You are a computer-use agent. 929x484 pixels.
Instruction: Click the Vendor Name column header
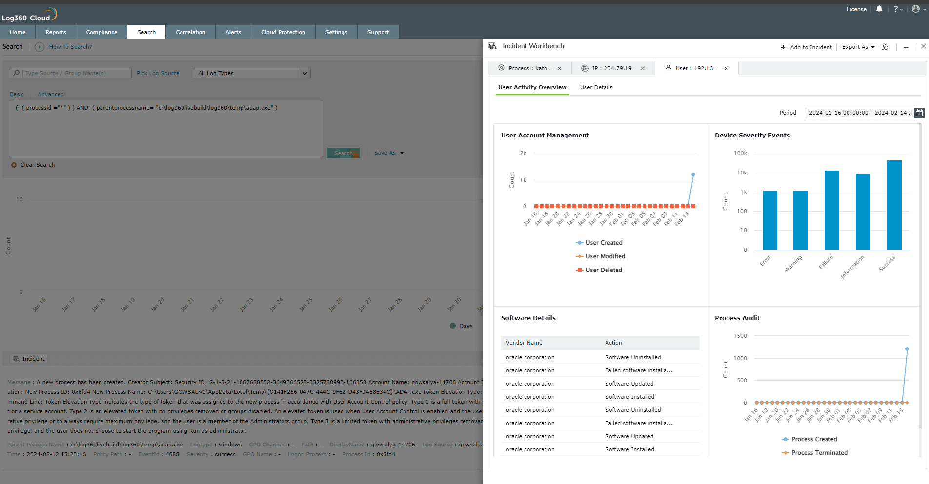point(524,343)
